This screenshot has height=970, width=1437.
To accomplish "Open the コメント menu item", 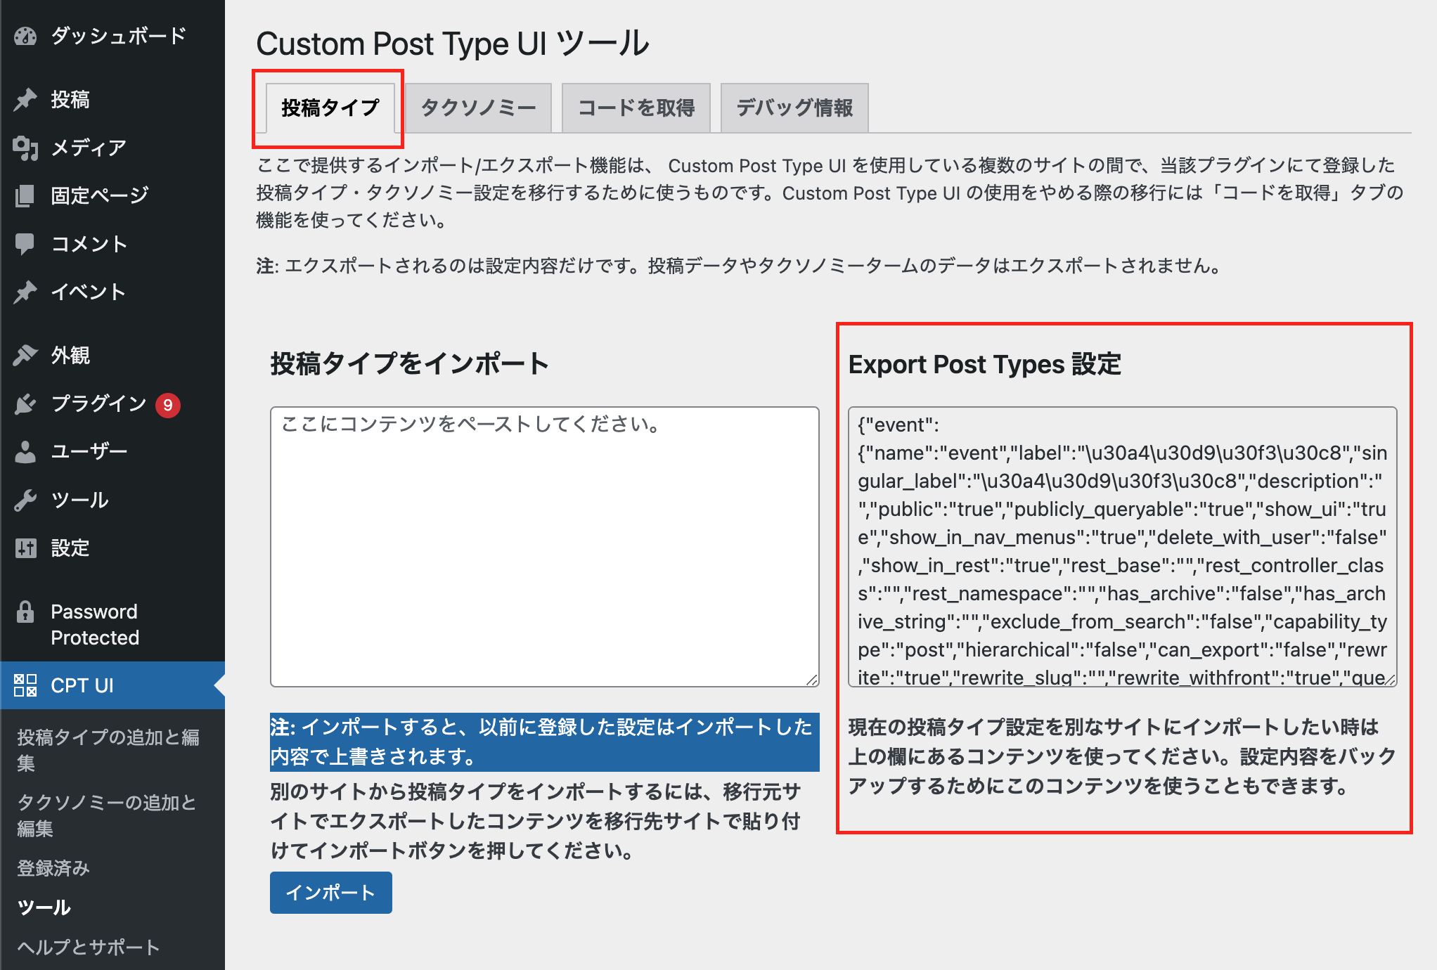I will 112,244.
